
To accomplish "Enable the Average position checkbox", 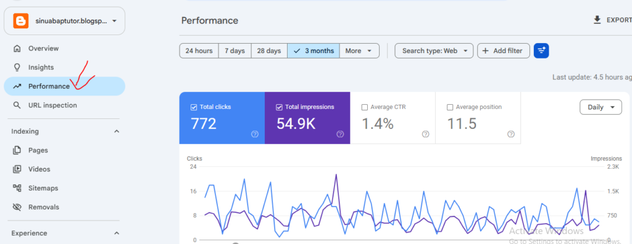I will coord(450,107).
